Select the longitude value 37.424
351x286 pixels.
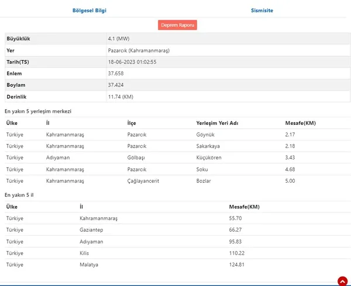point(116,85)
